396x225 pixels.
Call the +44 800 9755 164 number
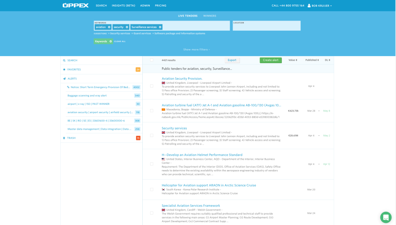pyautogui.click(x=288, y=5)
